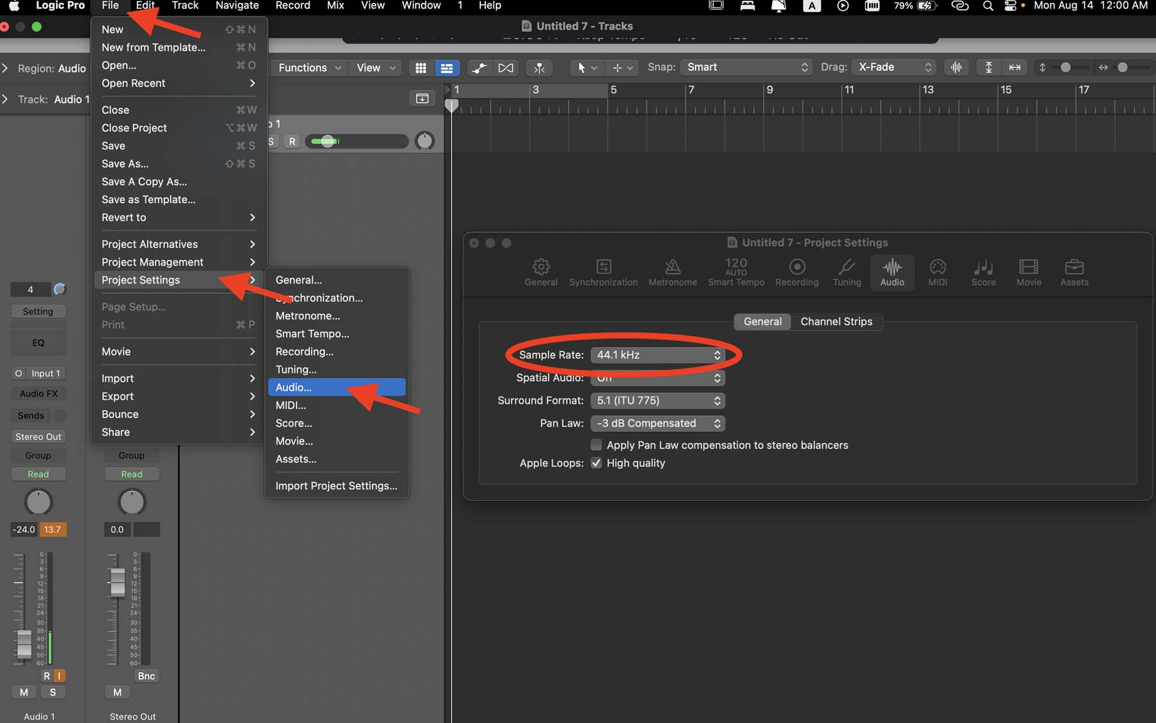
Task: Click the -24.0 volume value field
Action: coord(24,530)
